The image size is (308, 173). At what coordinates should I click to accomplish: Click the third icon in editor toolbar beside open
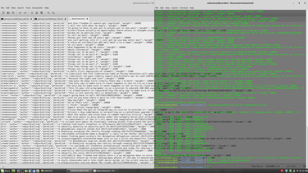click(13, 13)
